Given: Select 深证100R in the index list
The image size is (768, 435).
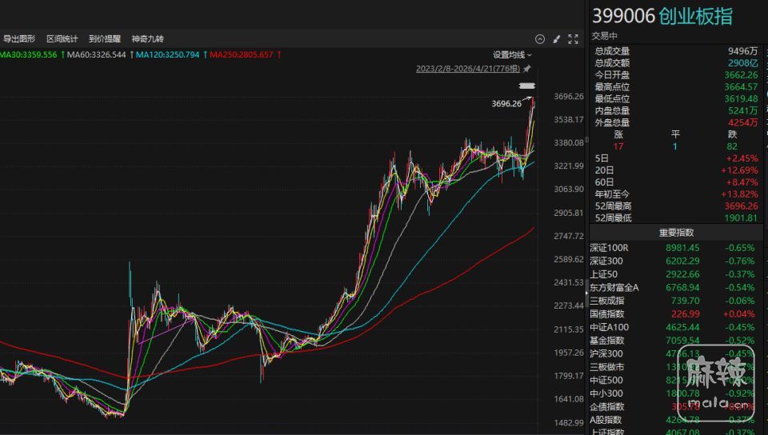Looking at the screenshot, I should pyautogui.click(x=610, y=248).
